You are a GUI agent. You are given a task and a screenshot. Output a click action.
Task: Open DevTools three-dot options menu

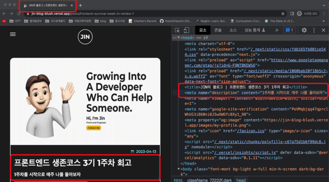pos(314,30)
